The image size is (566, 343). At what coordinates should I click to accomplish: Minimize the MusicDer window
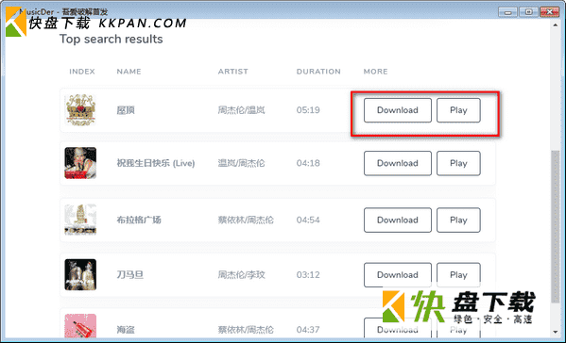click(x=507, y=12)
